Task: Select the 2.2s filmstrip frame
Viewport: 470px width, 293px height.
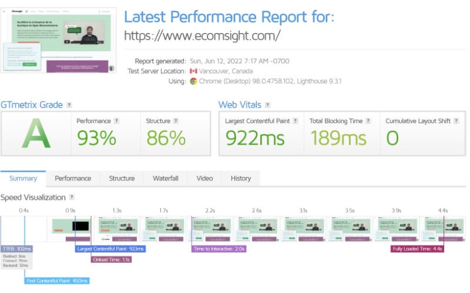Action: pyautogui.click(x=210, y=229)
